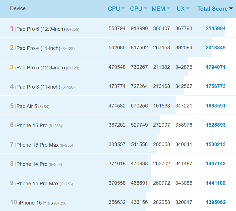Select the Total Score header label
Screen dimensions: 236x211
click(212, 9)
